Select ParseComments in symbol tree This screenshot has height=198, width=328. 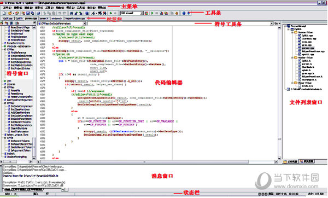coord(16,43)
